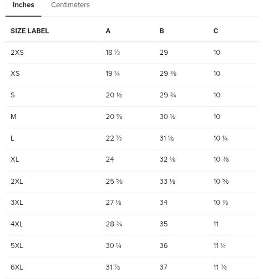The width and height of the screenshot is (263, 279).
Task: Click the C measurement 11 for 4XL
Action: point(216,224)
